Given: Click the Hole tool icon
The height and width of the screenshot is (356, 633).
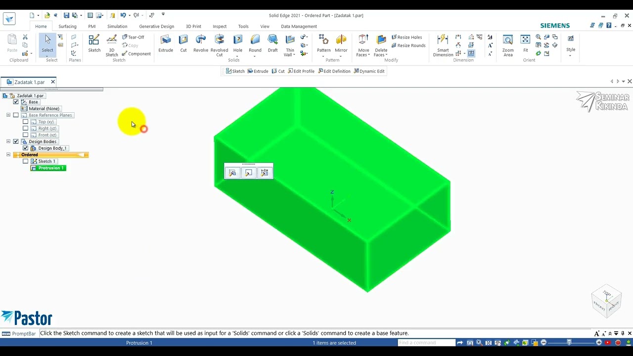Looking at the screenshot, I should [x=238, y=41].
